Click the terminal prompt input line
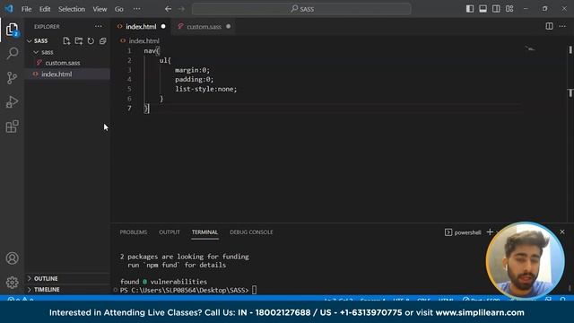This screenshot has width=574, height=323. (188, 290)
